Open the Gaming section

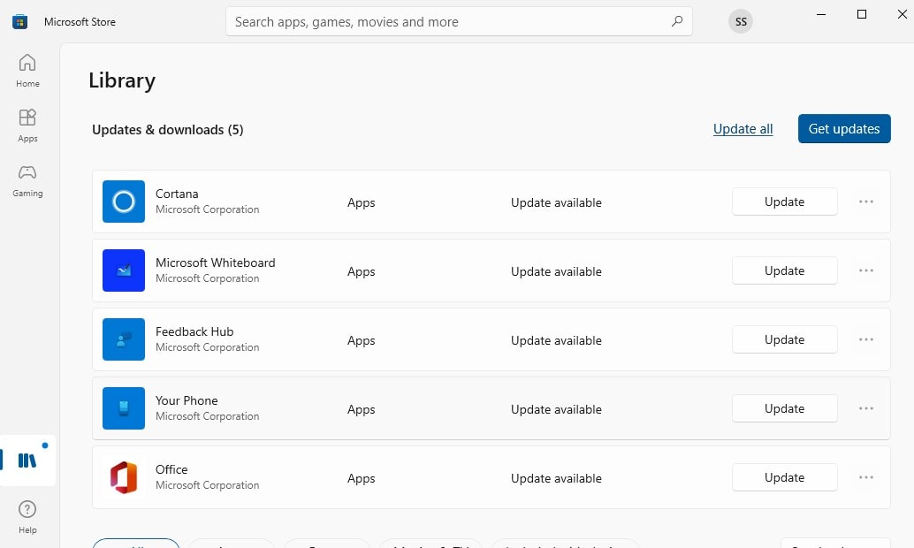click(x=27, y=179)
